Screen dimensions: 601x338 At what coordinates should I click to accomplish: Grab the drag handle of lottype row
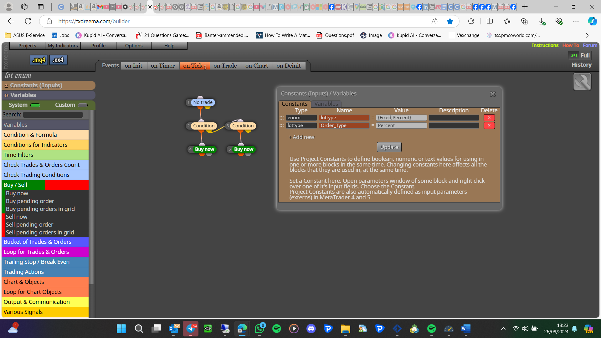click(x=281, y=118)
